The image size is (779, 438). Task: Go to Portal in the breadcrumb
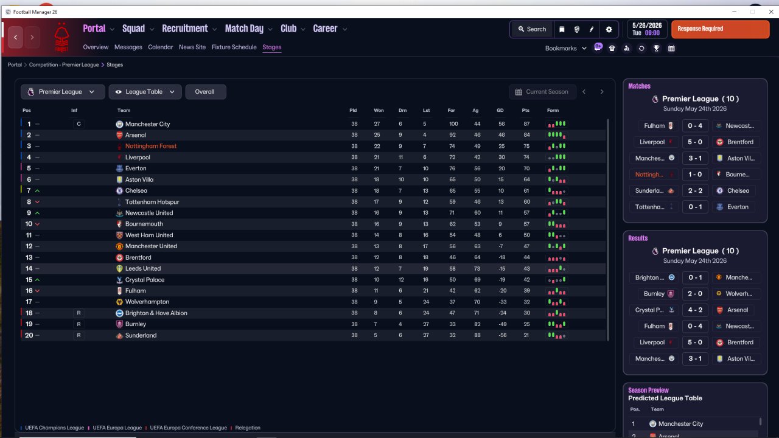[x=15, y=64]
